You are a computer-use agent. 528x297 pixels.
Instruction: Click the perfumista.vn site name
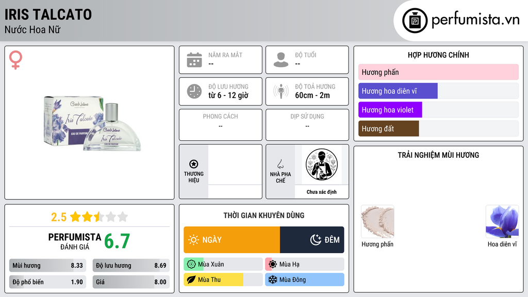click(475, 20)
